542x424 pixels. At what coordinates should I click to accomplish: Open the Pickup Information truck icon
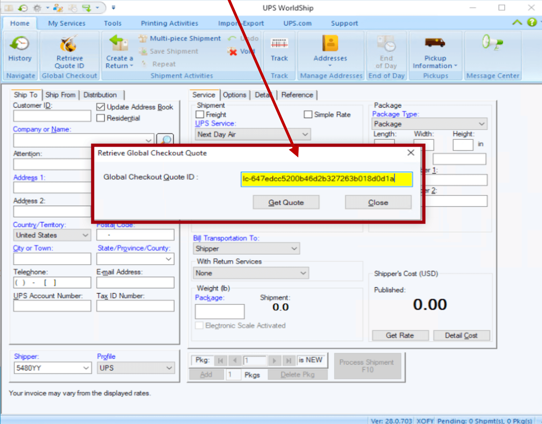point(435,43)
